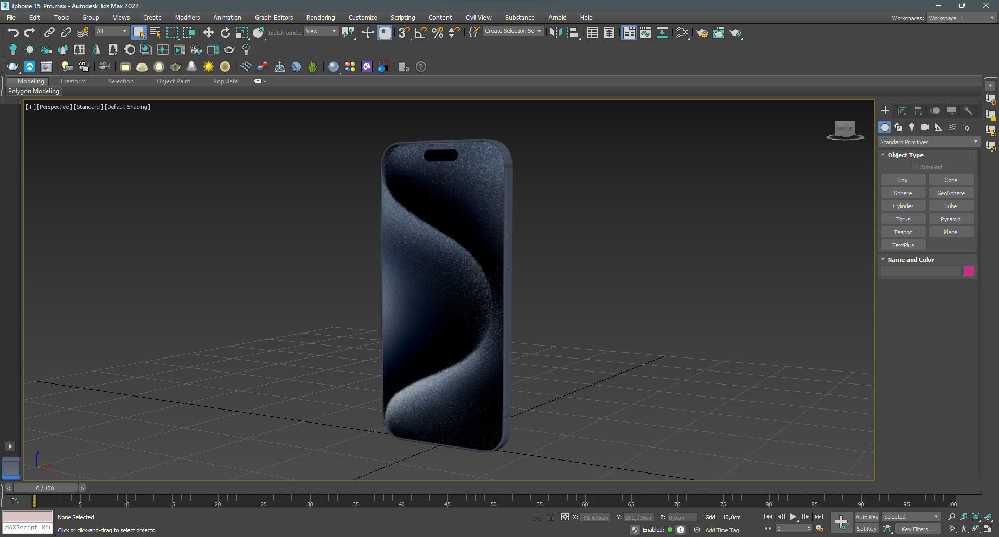Select the Shapes category icon

898,127
